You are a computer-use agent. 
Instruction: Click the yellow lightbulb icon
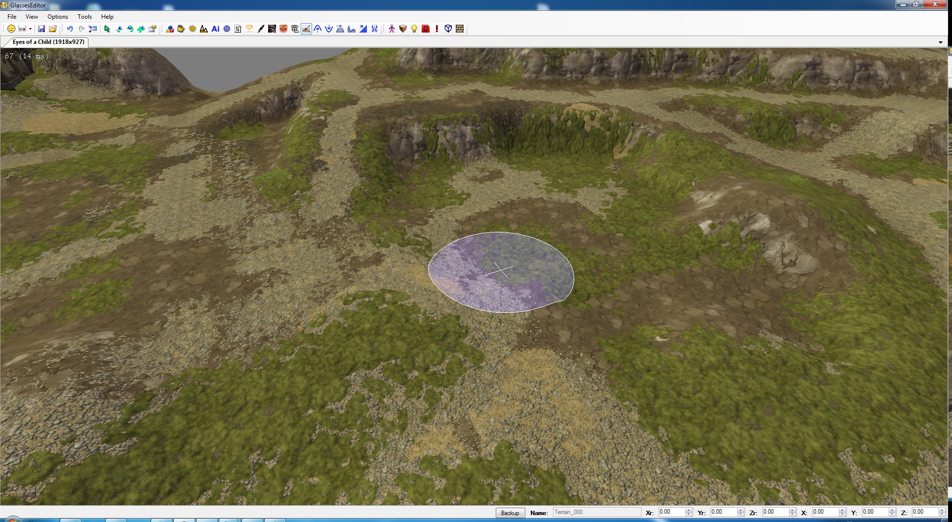[414, 29]
